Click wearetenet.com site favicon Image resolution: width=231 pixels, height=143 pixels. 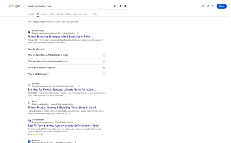point(29,121)
